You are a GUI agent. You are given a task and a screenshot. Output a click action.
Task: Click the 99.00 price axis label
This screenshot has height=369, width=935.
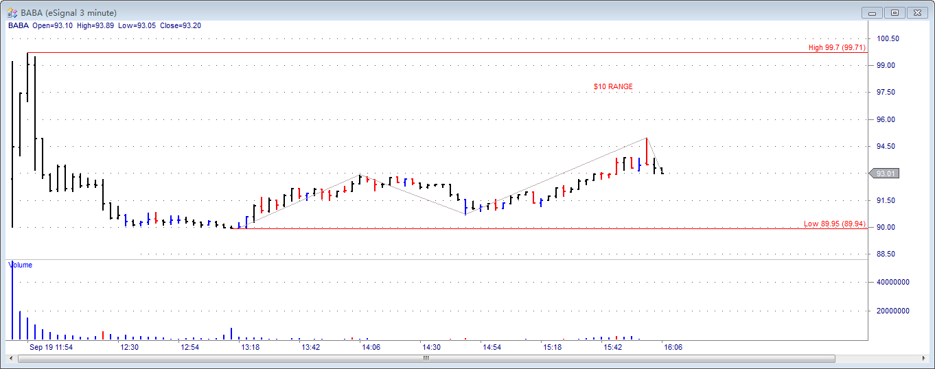coord(886,65)
